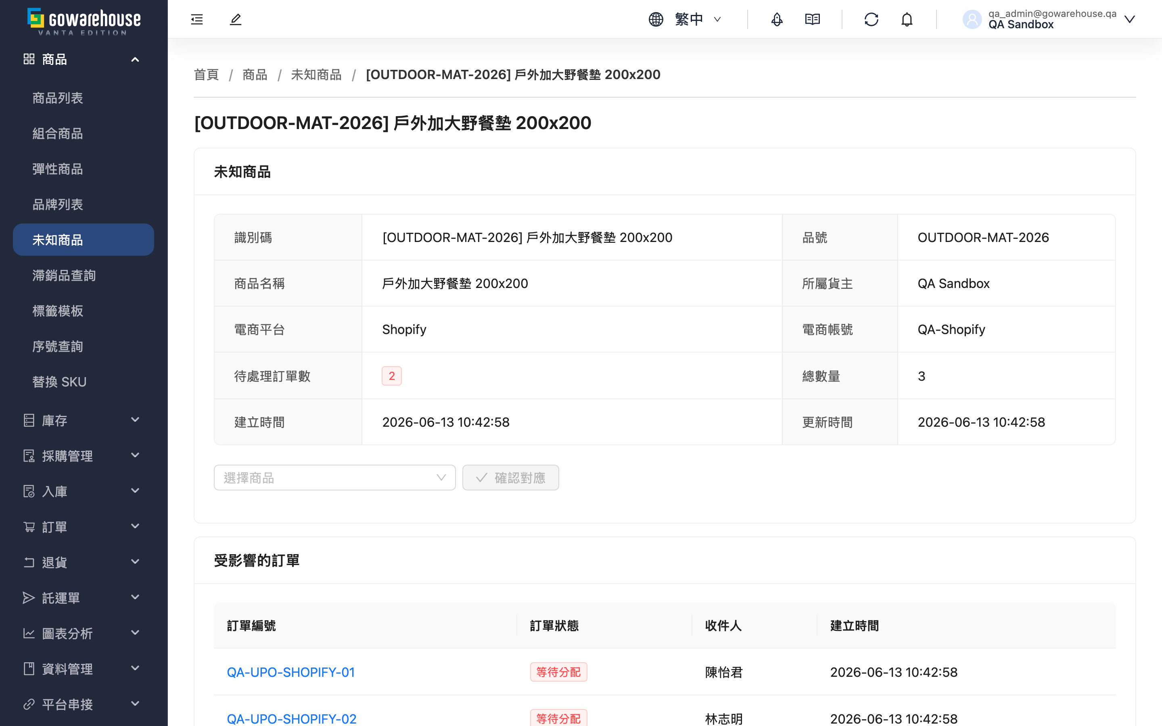Click the 電商平台 value Shopify
1162x726 pixels.
click(404, 330)
